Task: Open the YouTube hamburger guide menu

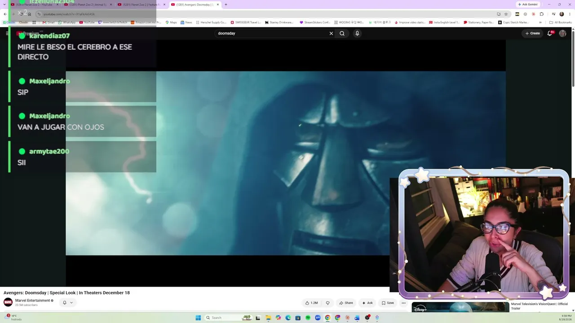Action: click(x=7, y=33)
